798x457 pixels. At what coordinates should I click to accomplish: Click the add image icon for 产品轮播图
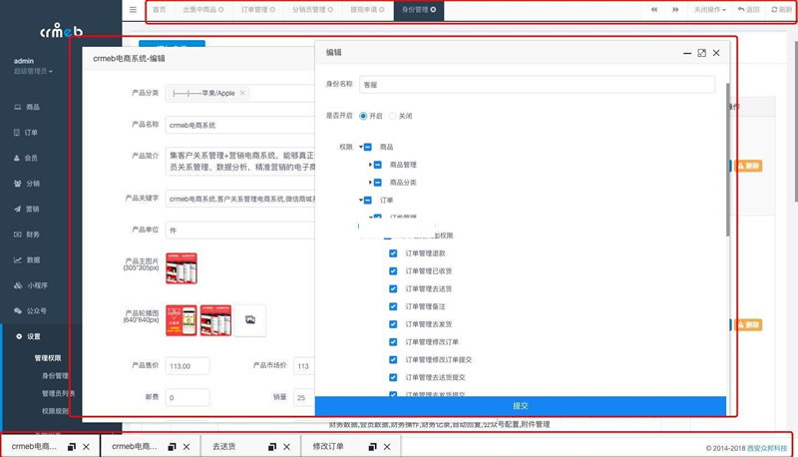pos(249,319)
